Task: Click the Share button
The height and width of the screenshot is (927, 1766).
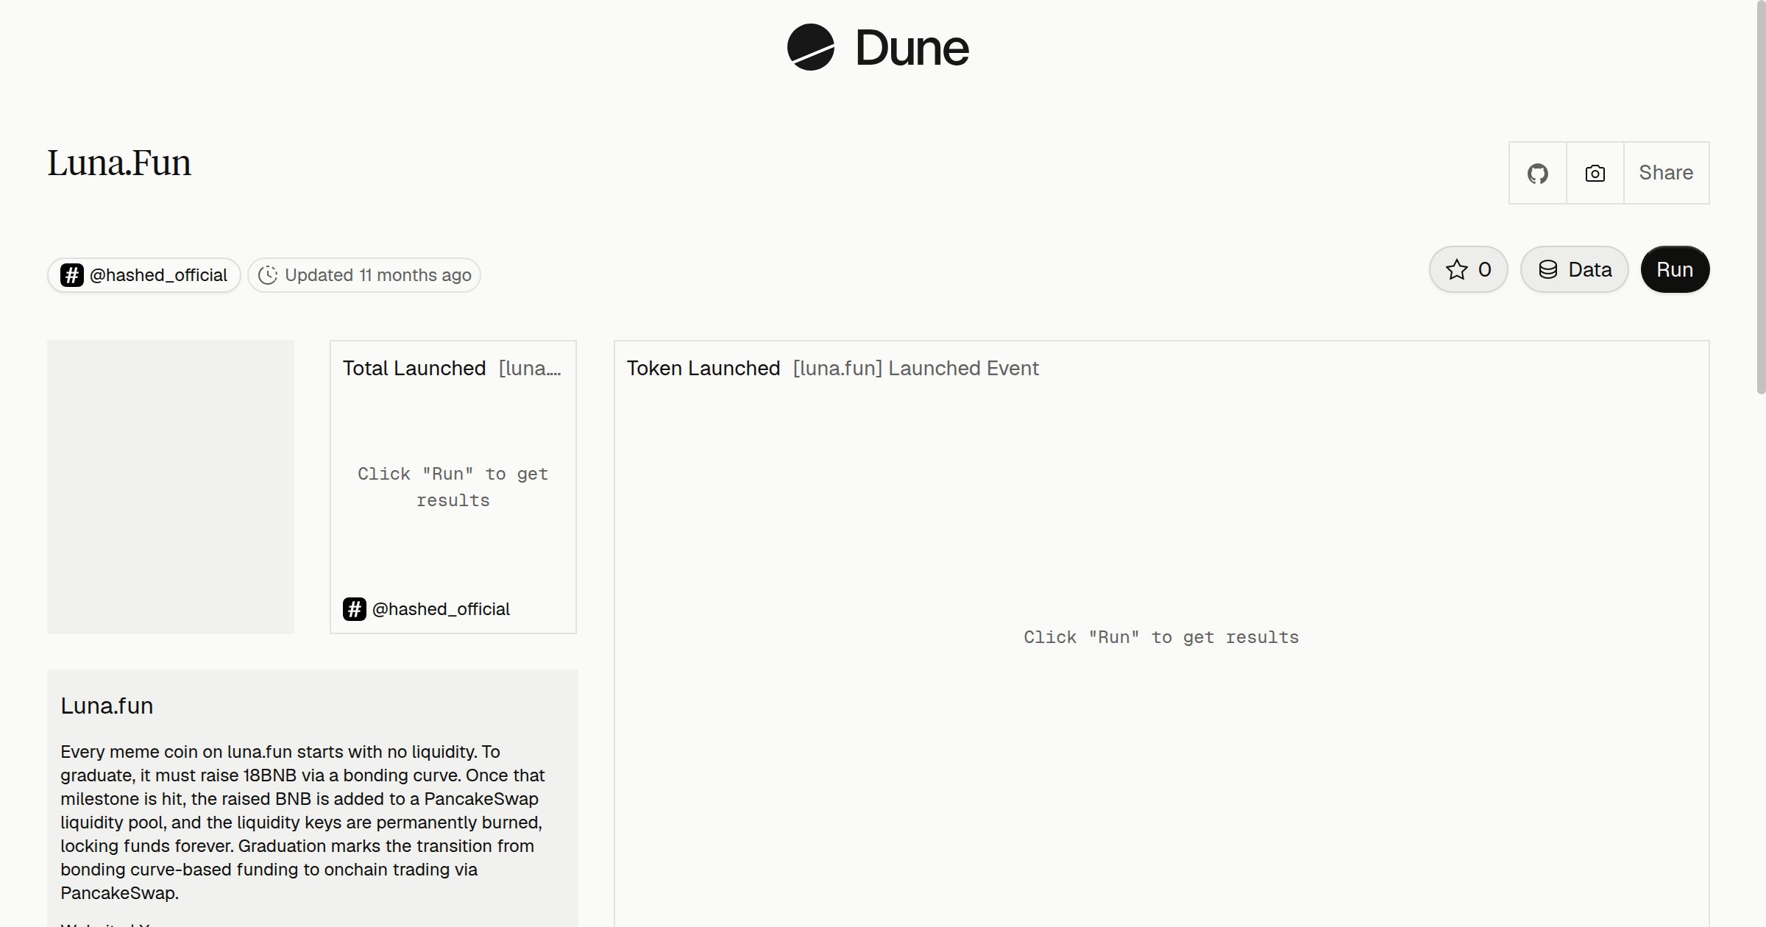Action: point(1666,173)
